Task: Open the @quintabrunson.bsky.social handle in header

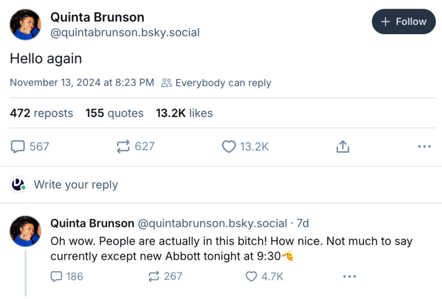Action: (125, 32)
